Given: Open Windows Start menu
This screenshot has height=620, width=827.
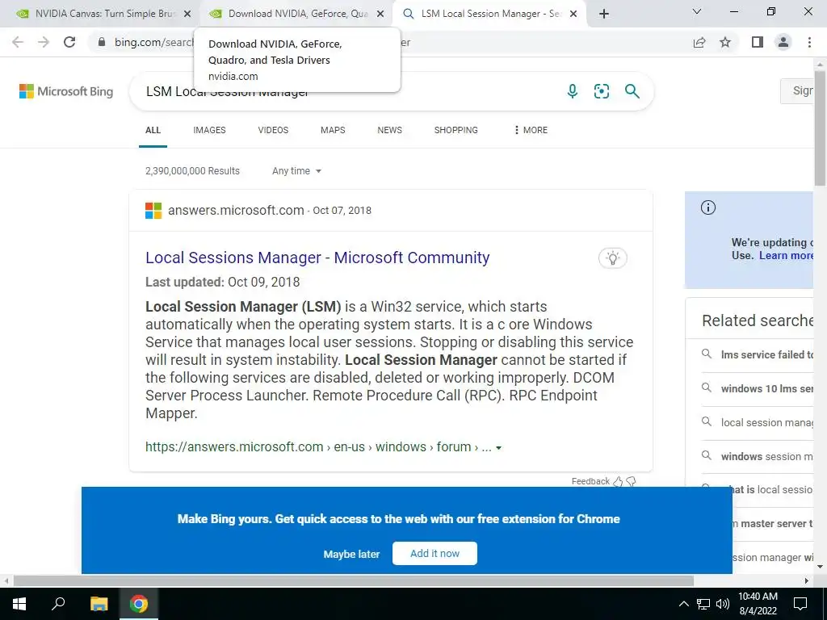Looking at the screenshot, I should point(19,604).
